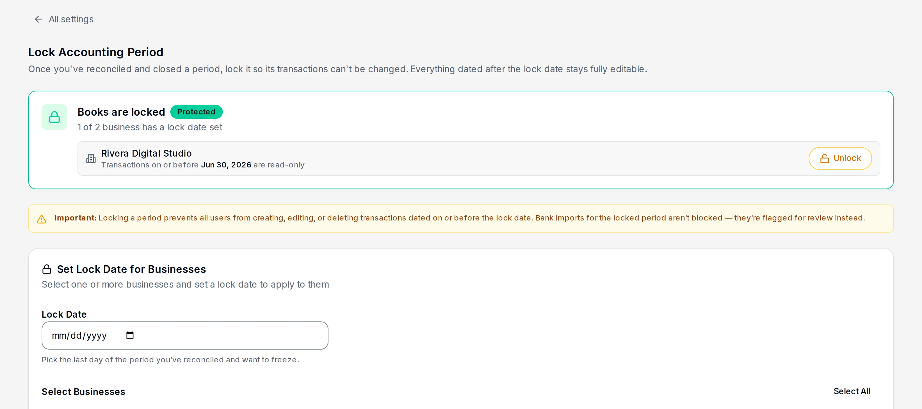
Task: Click the Protected status badge
Action: point(196,112)
